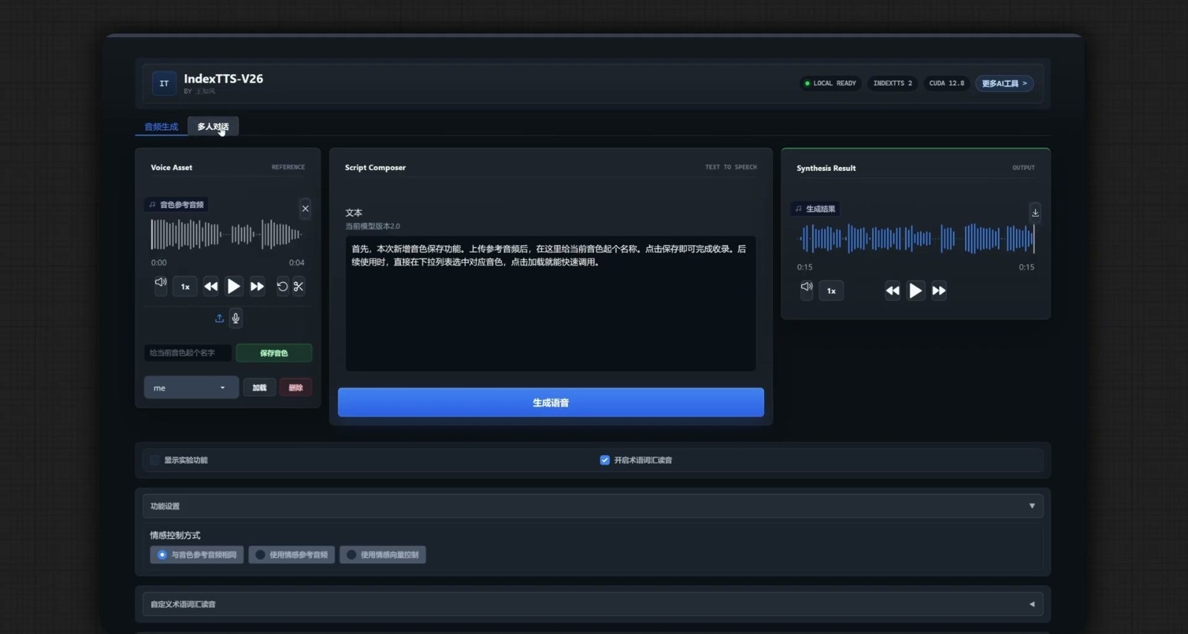Click the LOCAL READY status badge
1188x634 pixels.
click(829, 83)
